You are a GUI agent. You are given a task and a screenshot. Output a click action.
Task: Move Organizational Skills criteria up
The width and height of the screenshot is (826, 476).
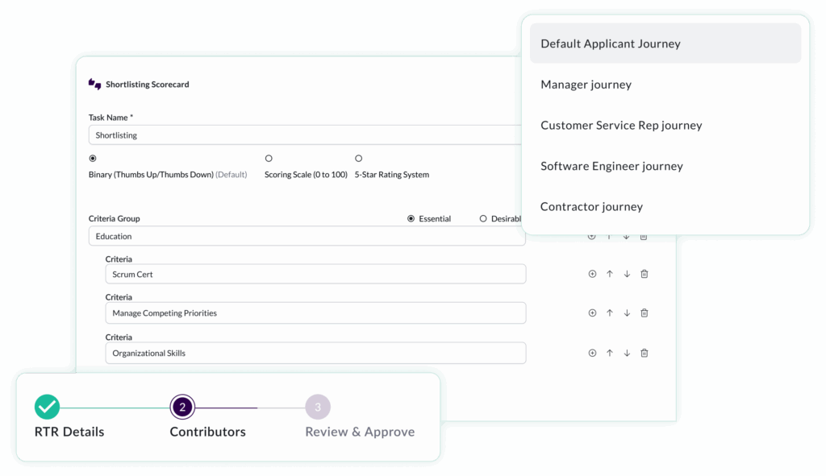tap(610, 353)
